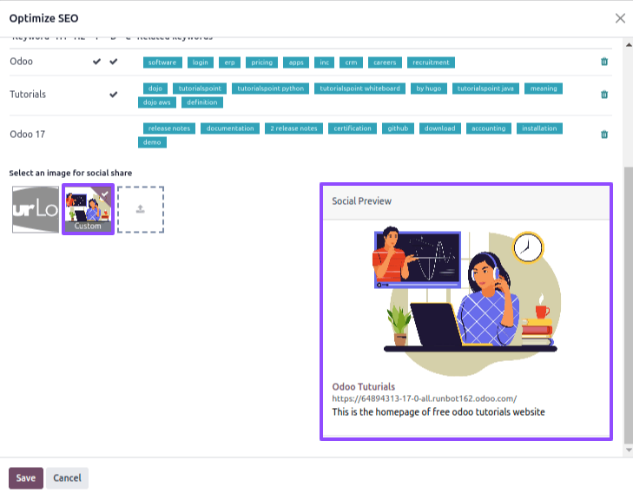The width and height of the screenshot is (633, 493).
Task: Add related keyword 'crm'
Action: (351, 62)
